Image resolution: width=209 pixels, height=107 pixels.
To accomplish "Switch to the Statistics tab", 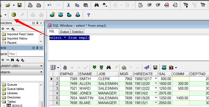I will [78, 32].
